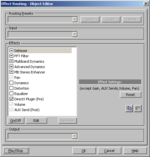Uncheck the DirectX Plugin (Pre) checkbox

point(11,99)
